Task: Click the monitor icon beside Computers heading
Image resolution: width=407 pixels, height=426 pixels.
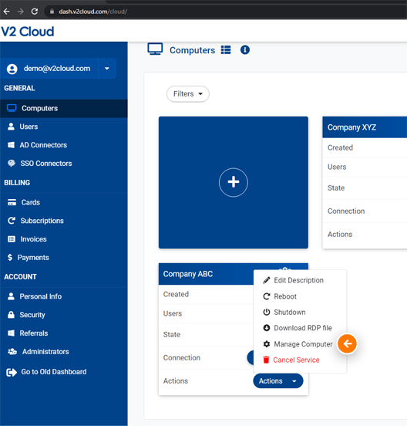Action: tap(155, 49)
